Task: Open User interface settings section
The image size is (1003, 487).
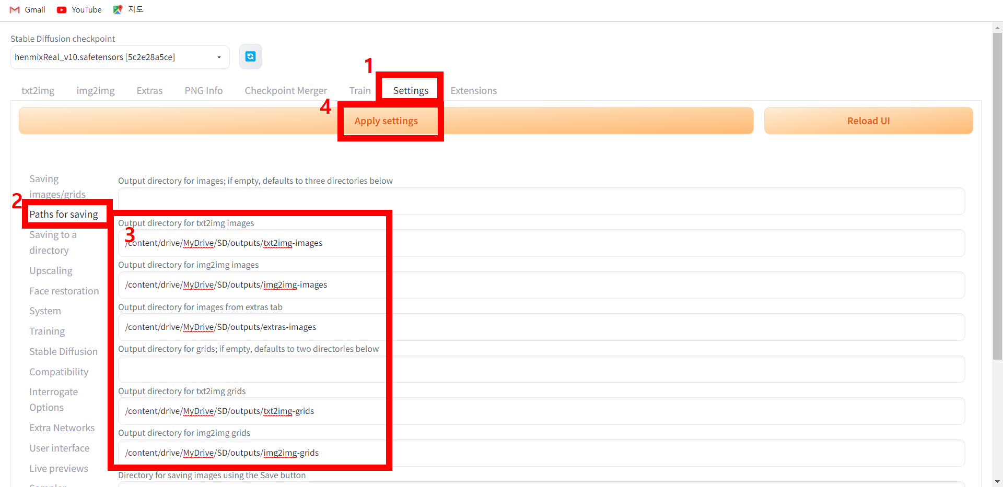Action: 60,448
